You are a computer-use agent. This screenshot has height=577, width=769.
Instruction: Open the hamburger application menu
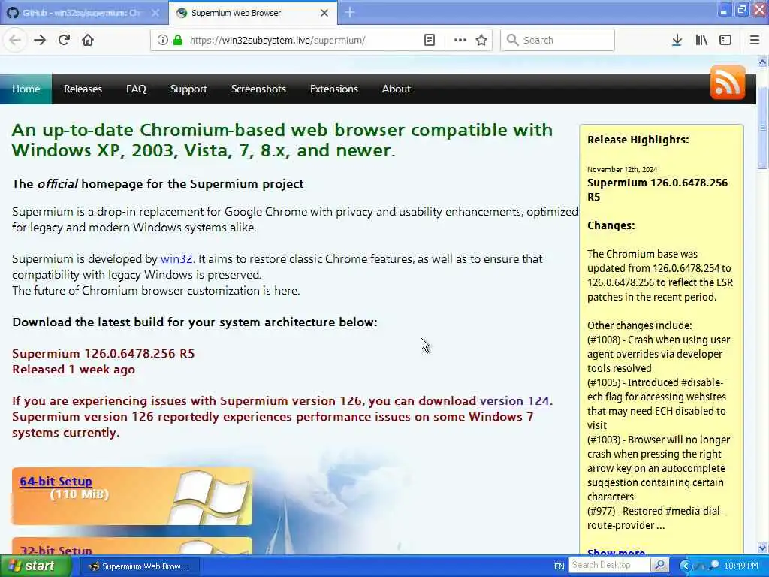[x=754, y=41]
